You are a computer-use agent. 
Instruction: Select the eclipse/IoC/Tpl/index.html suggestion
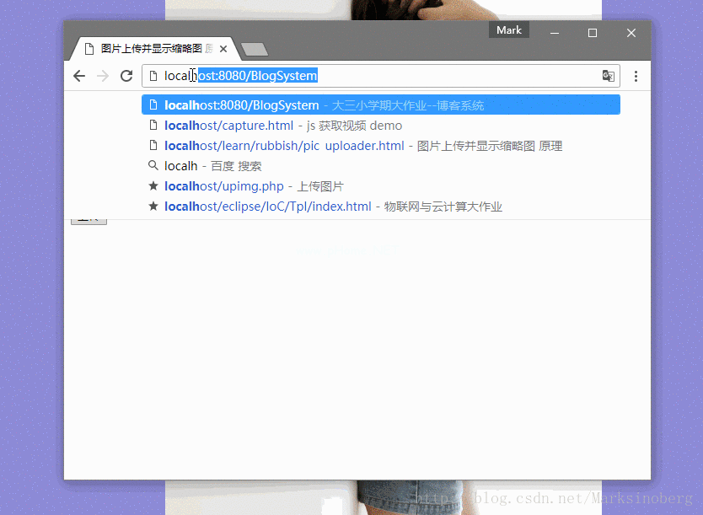[267, 207]
